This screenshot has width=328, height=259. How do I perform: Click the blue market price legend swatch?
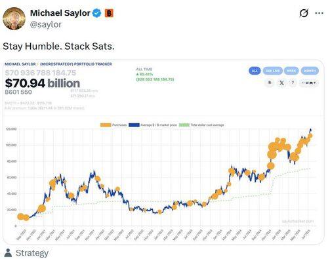[x=134, y=125]
